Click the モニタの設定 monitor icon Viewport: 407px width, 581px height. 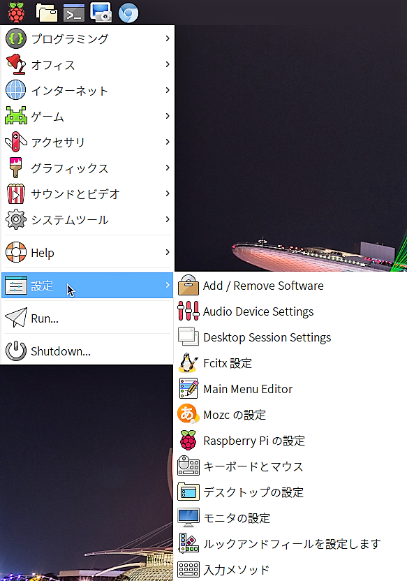pyautogui.click(x=188, y=517)
